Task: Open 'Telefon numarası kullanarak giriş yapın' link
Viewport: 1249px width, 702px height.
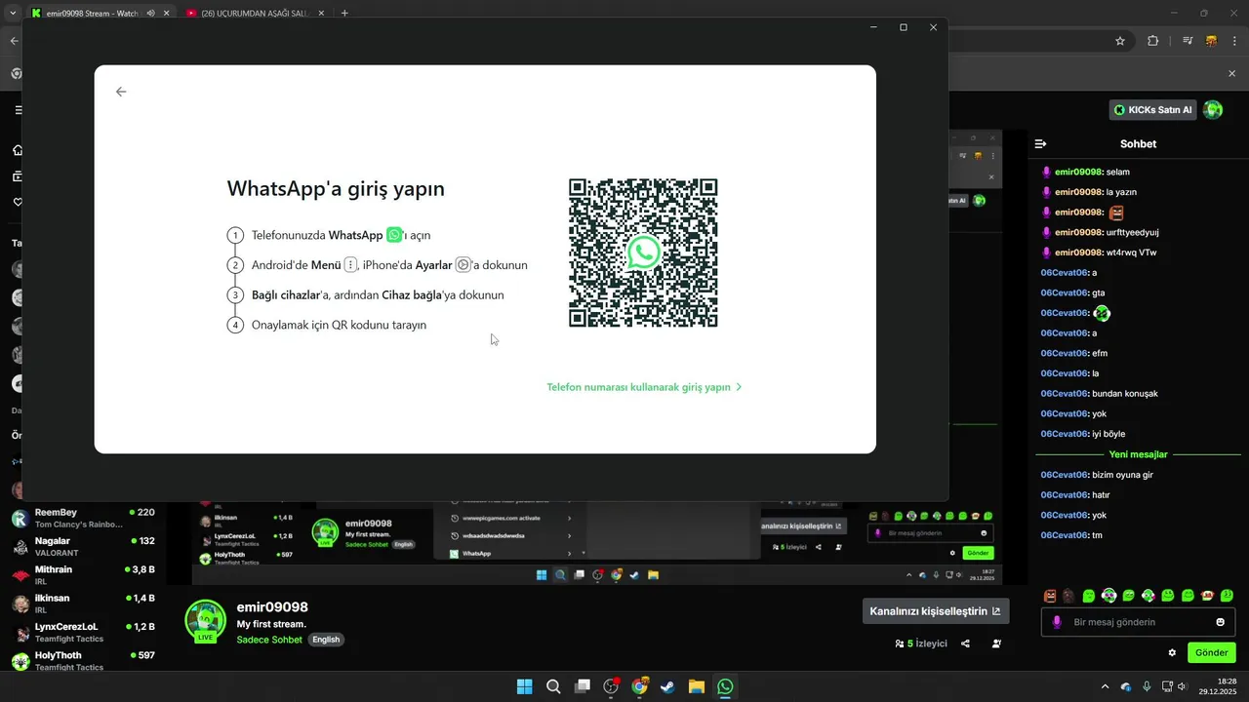Action: 644,387
